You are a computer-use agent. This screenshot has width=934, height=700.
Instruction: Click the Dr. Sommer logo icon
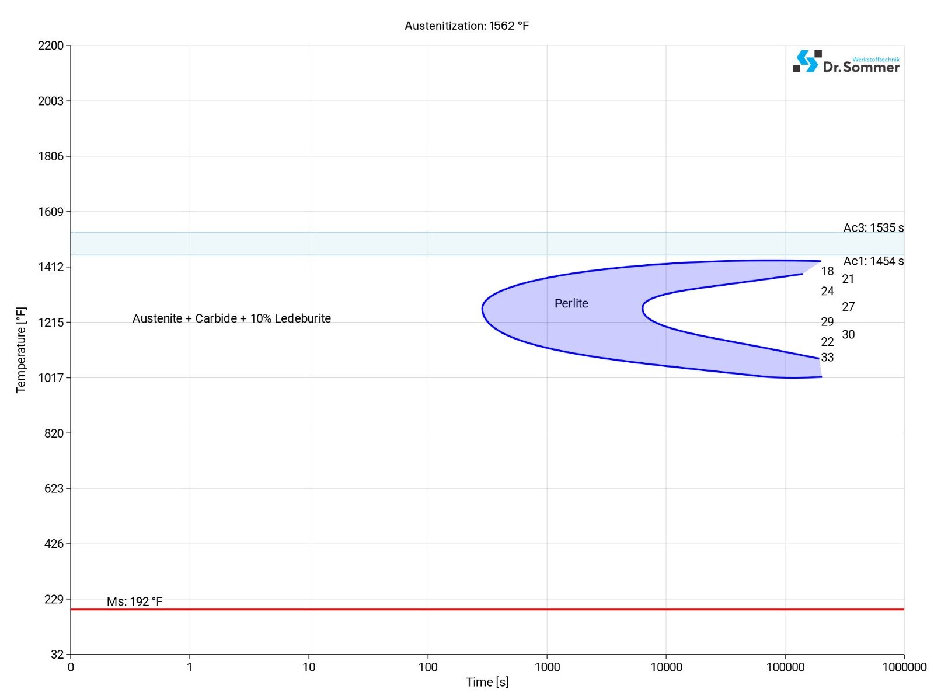click(807, 61)
